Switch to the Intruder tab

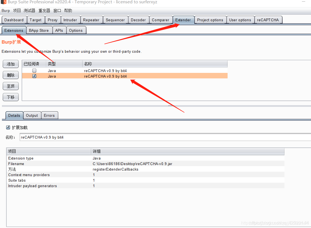(x=70, y=20)
